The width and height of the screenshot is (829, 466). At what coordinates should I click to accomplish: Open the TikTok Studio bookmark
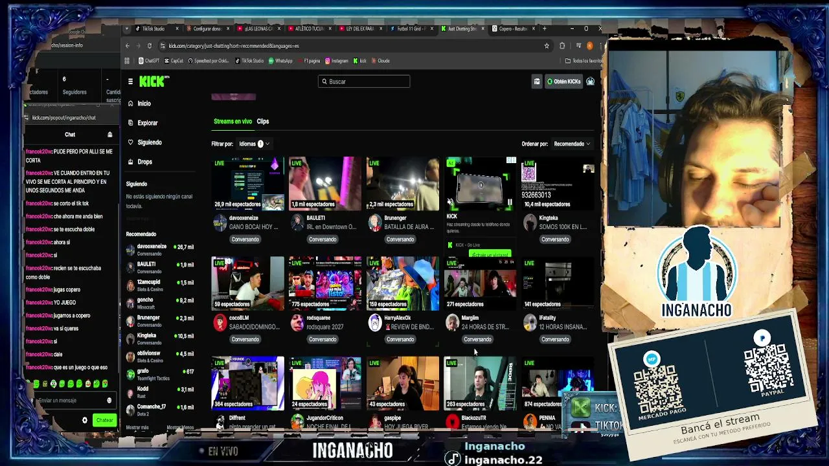249,61
